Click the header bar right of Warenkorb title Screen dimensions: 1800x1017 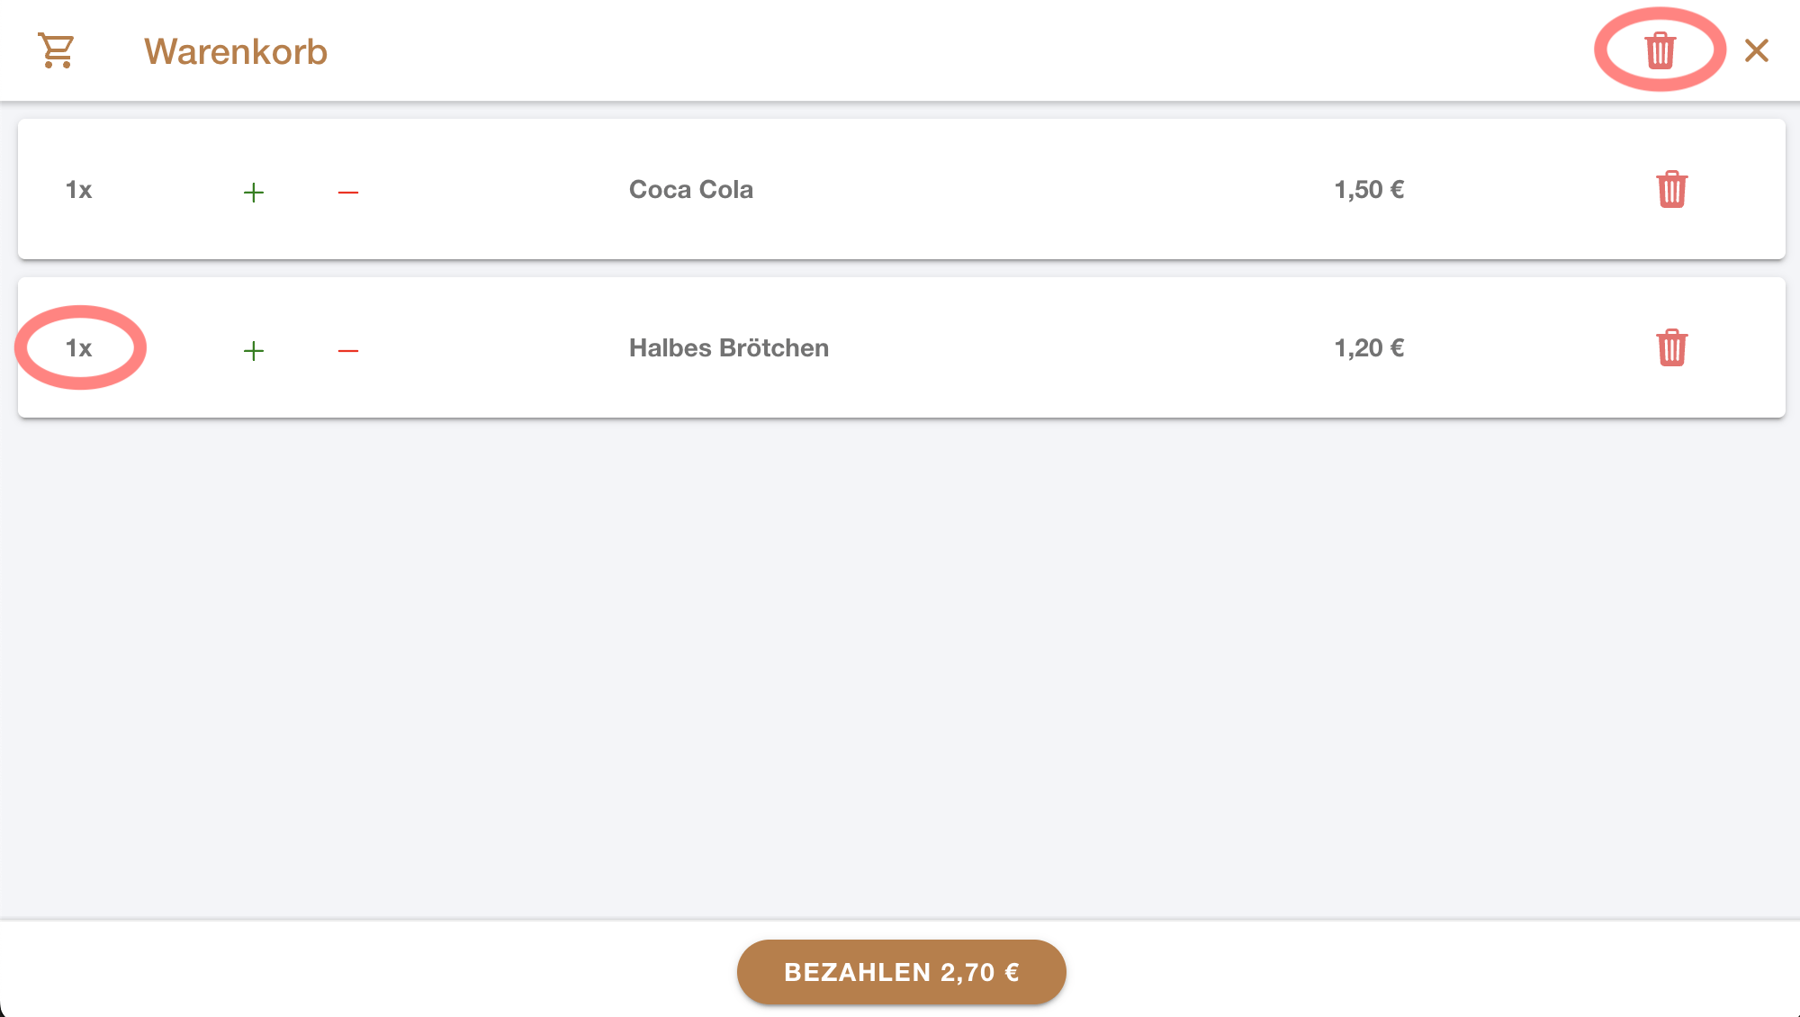900,50
